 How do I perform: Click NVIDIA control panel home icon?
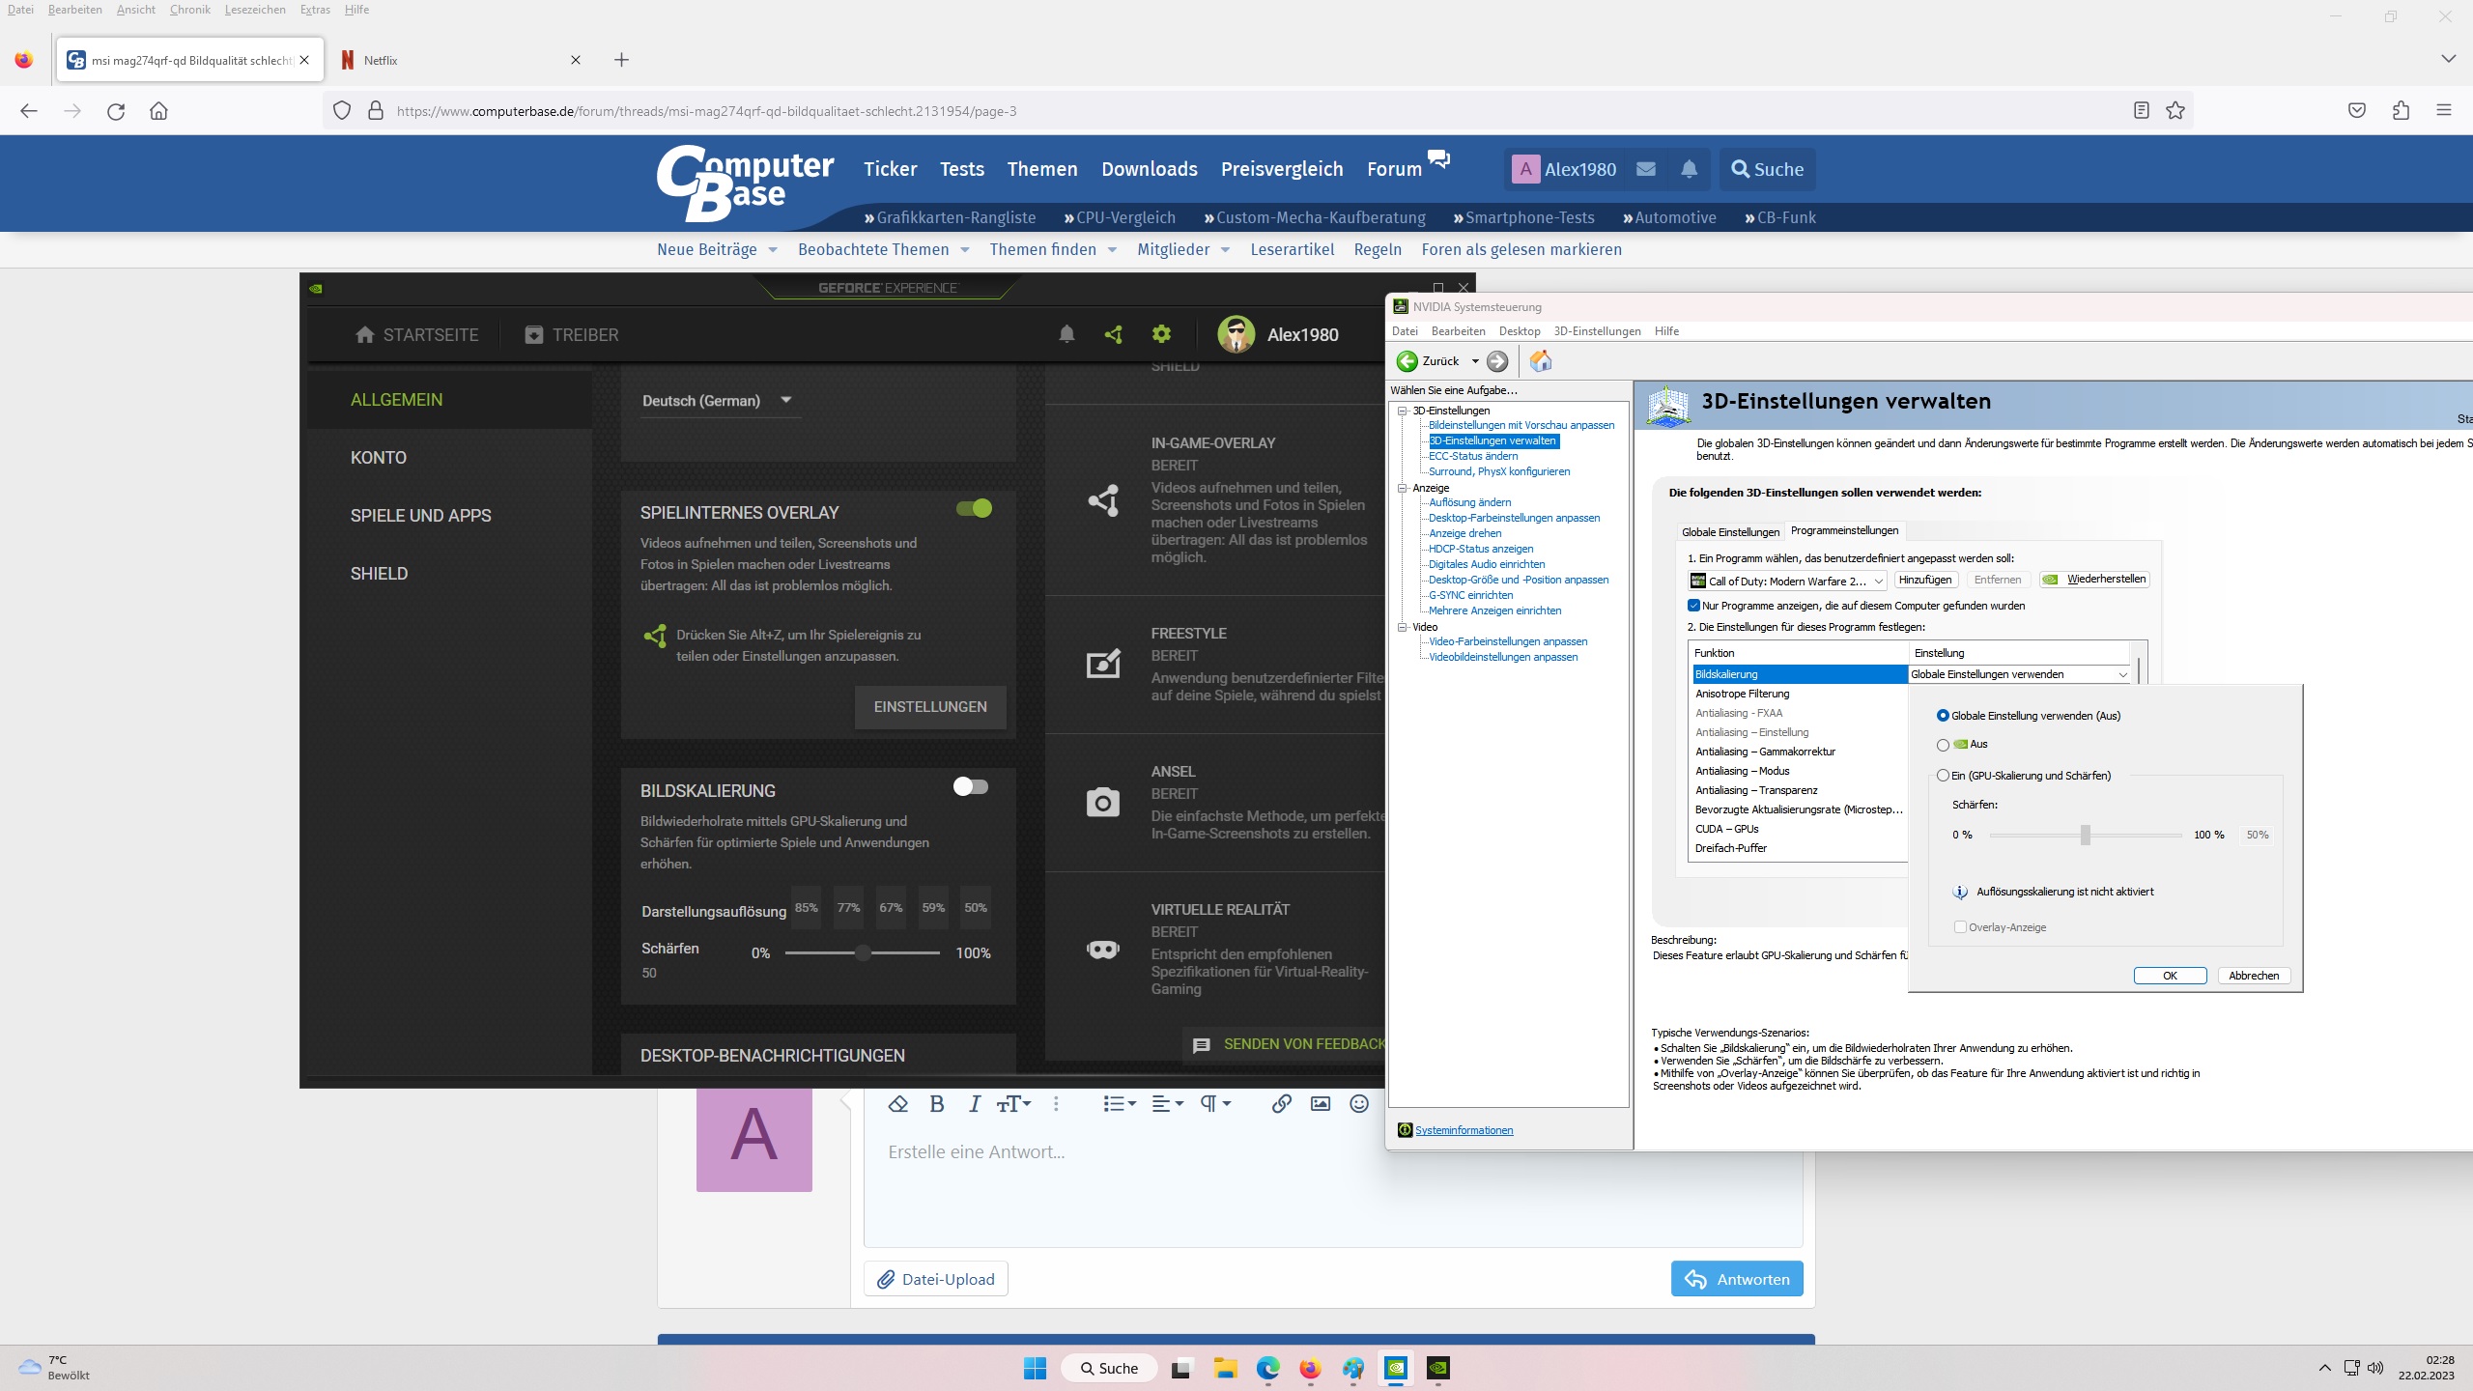1541,361
